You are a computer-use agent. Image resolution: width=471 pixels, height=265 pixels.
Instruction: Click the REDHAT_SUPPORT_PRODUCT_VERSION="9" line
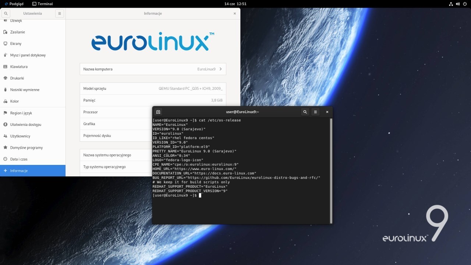tap(190, 191)
